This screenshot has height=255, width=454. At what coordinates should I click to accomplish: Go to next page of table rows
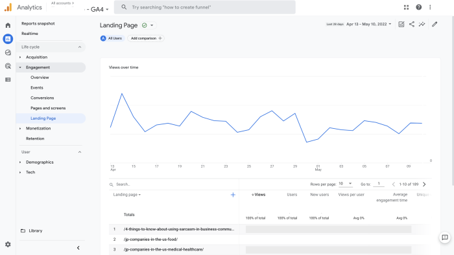coord(424,184)
